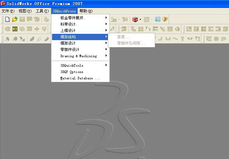Choose 零部件孔间隙... in the submenu
229x159 pixels.
tap(131, 43)
